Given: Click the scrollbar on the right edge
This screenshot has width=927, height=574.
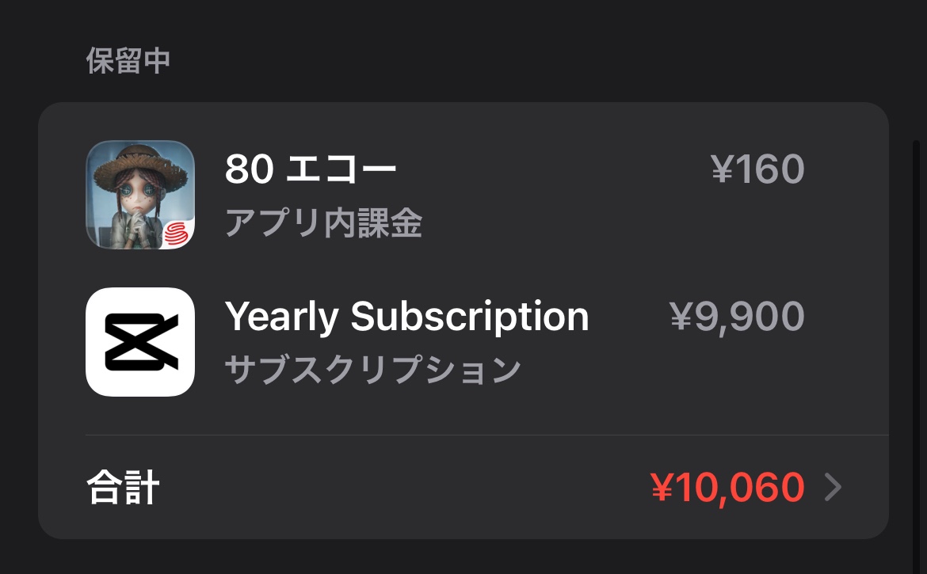Looking at the screenshot, I should tap(917, 317).
